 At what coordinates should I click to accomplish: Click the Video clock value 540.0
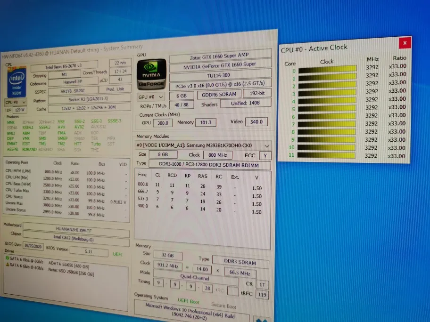pyautogui.click(x=256, y=122)
